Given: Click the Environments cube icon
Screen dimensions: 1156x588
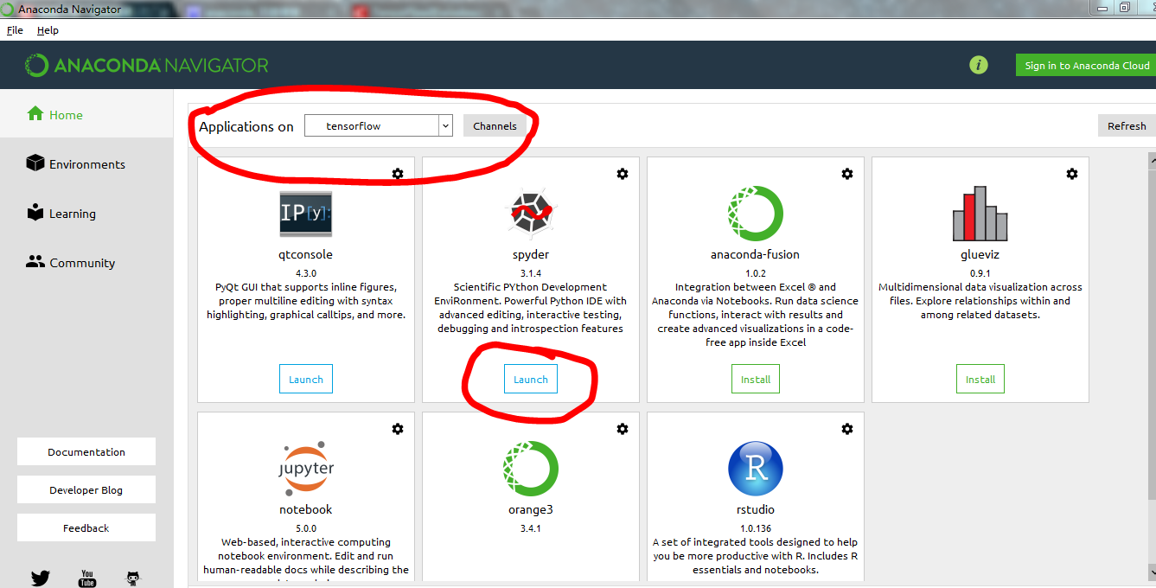Looking at the screenshot, I should [35, 163].
